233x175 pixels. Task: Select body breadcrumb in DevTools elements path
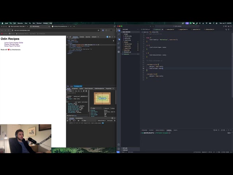click(x=71, y=86)
